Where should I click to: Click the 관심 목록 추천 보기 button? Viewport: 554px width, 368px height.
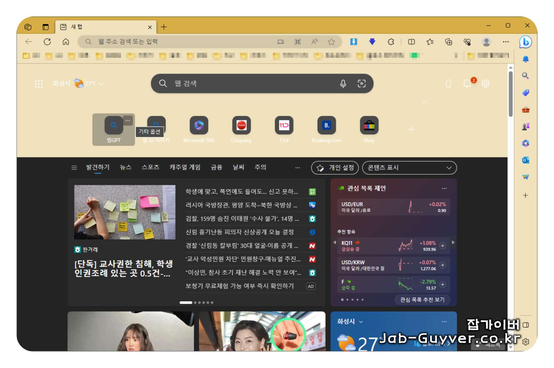tap(422, 300)
